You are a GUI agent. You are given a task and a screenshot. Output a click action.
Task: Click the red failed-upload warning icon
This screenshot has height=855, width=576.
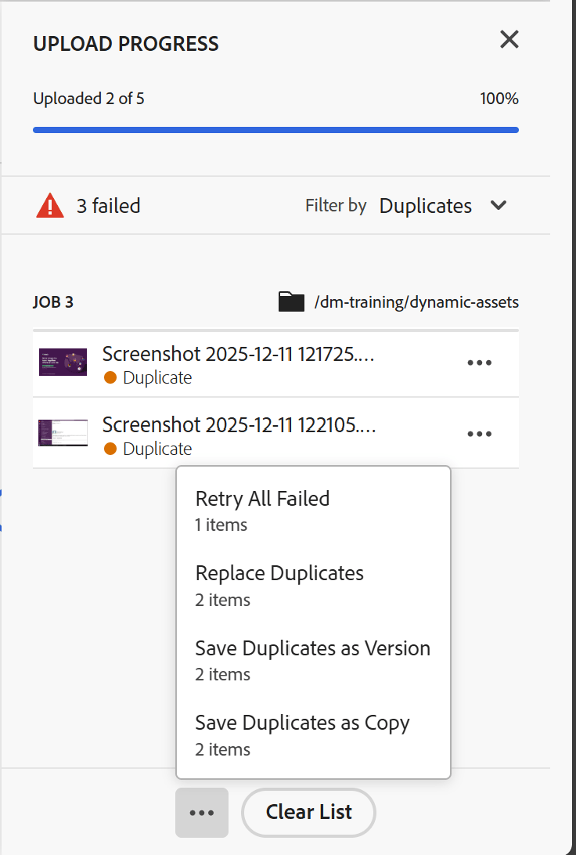point(49,204)
